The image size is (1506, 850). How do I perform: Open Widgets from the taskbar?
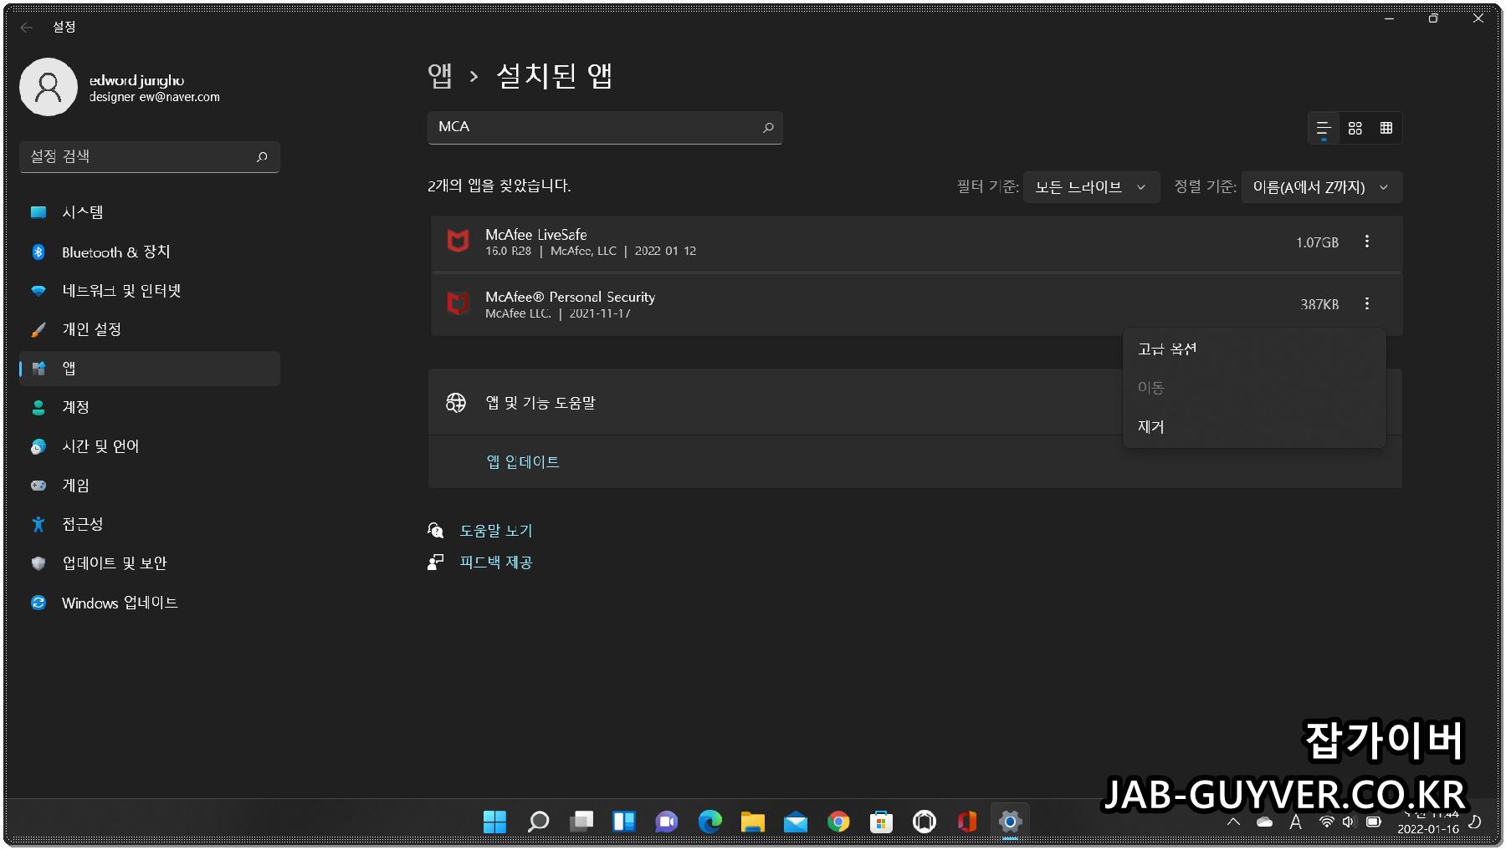click(x=624, y=822)
